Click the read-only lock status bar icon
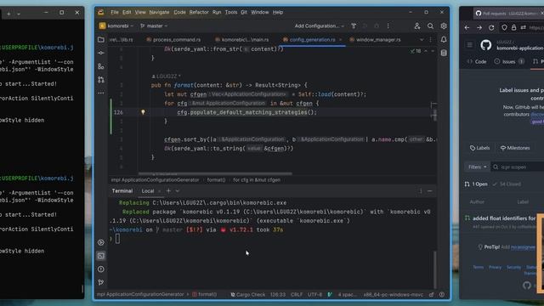The height and width of the screenshot is (306, 544). (431, 295)
